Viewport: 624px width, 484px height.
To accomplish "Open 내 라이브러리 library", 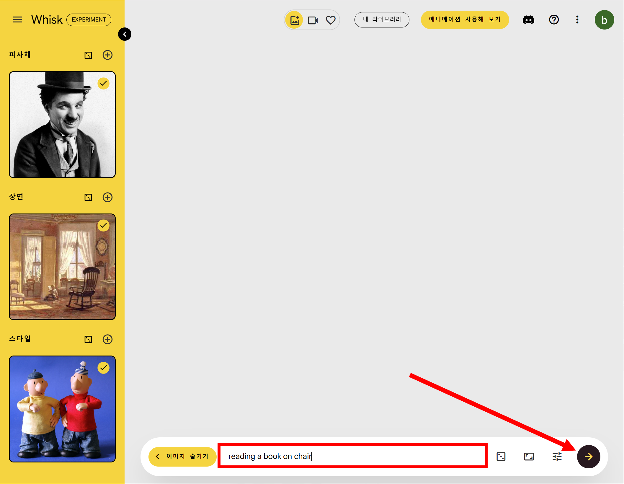I will (x=382, y=20).
